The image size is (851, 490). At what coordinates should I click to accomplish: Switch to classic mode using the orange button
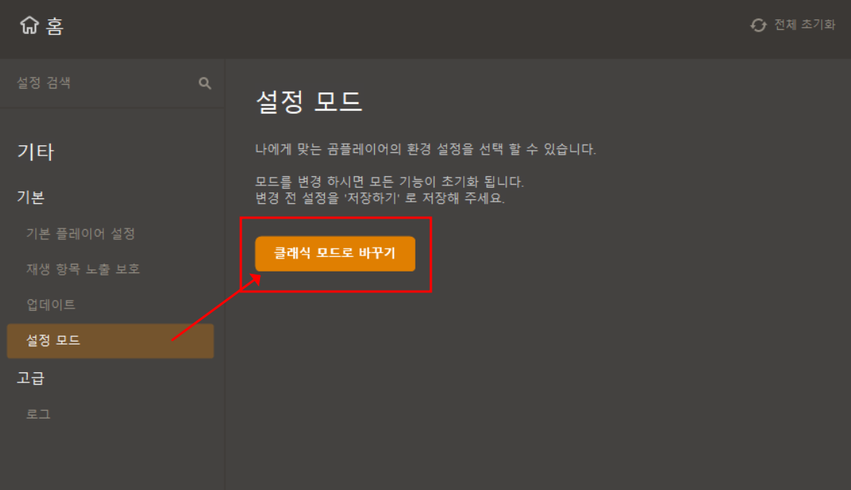(x=335, y=253)
